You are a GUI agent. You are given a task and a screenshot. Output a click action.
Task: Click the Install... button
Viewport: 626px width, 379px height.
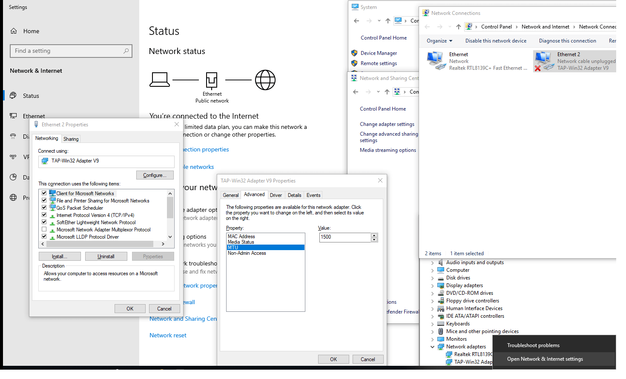click(60, 256)
